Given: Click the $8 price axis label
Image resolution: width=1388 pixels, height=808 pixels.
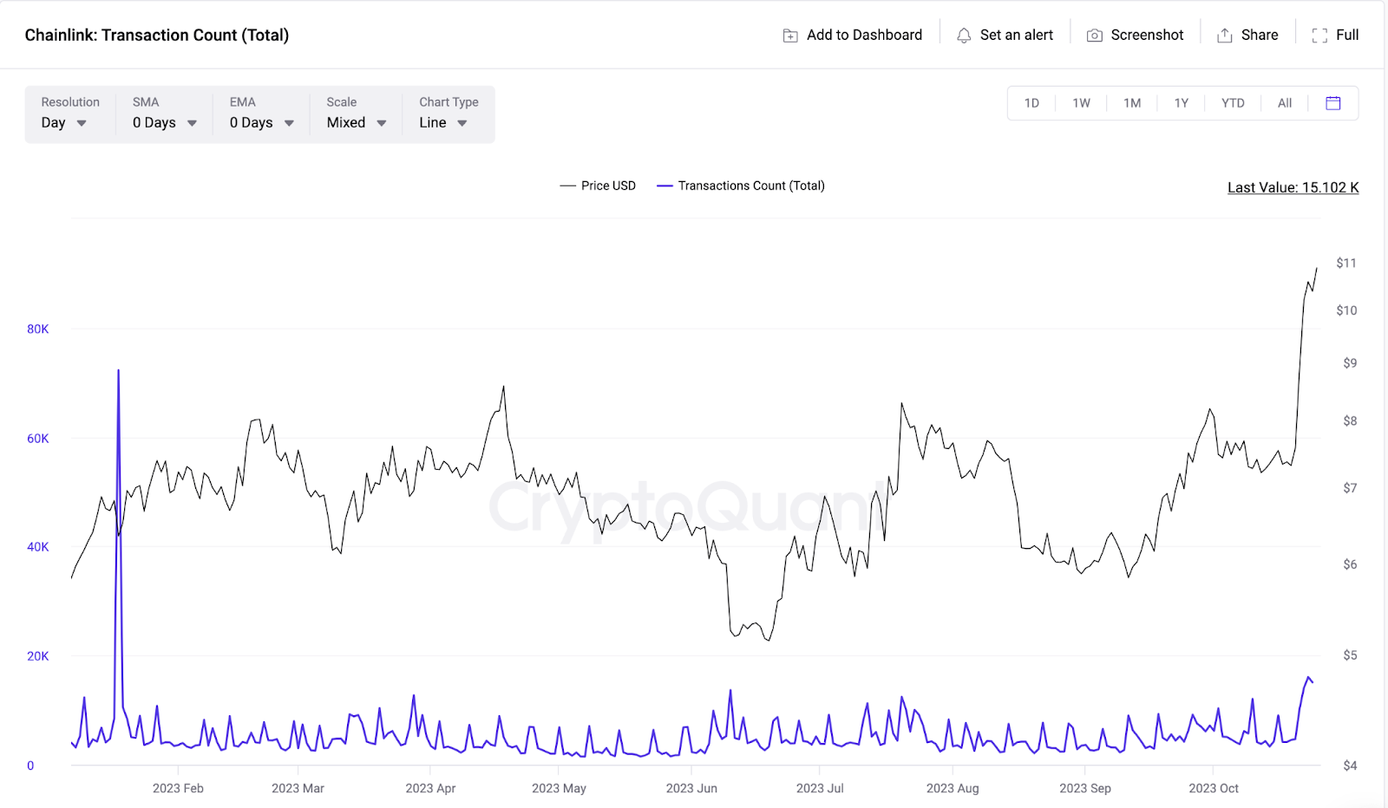Looking at the screenshot, I should (x=1350, y=420).
